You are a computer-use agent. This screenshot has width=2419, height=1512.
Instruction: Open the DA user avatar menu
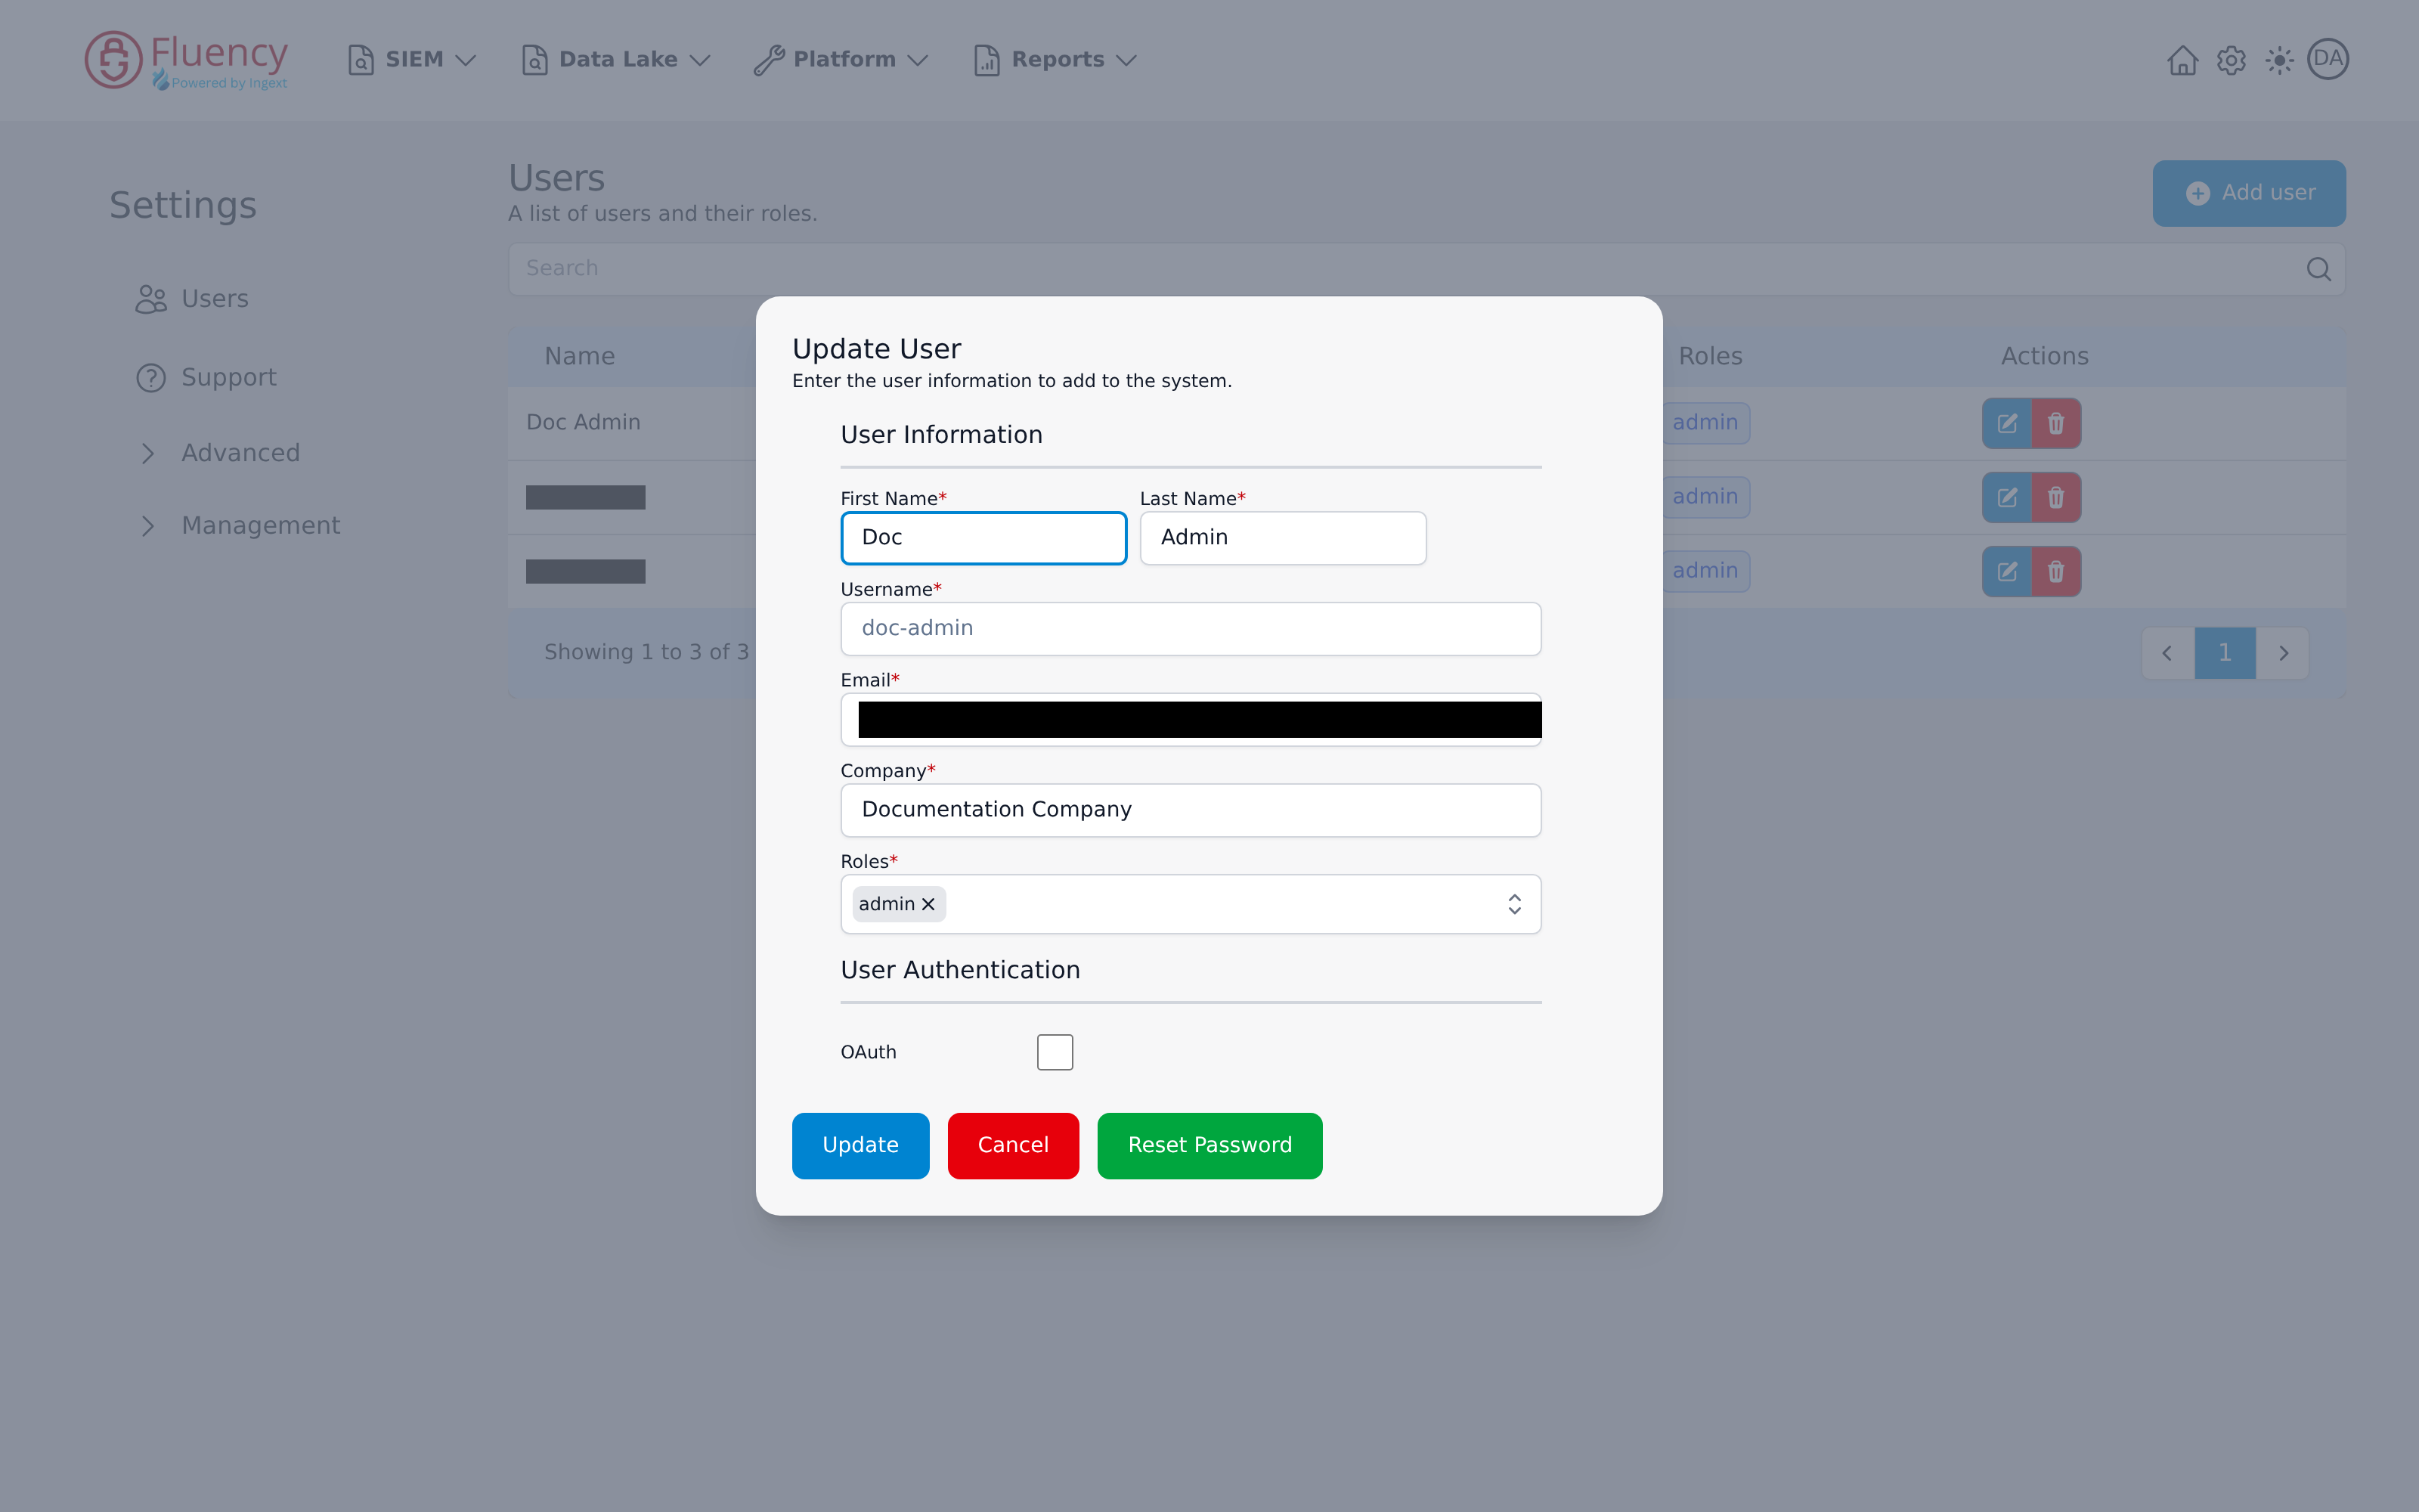[x=2328, y=59]
